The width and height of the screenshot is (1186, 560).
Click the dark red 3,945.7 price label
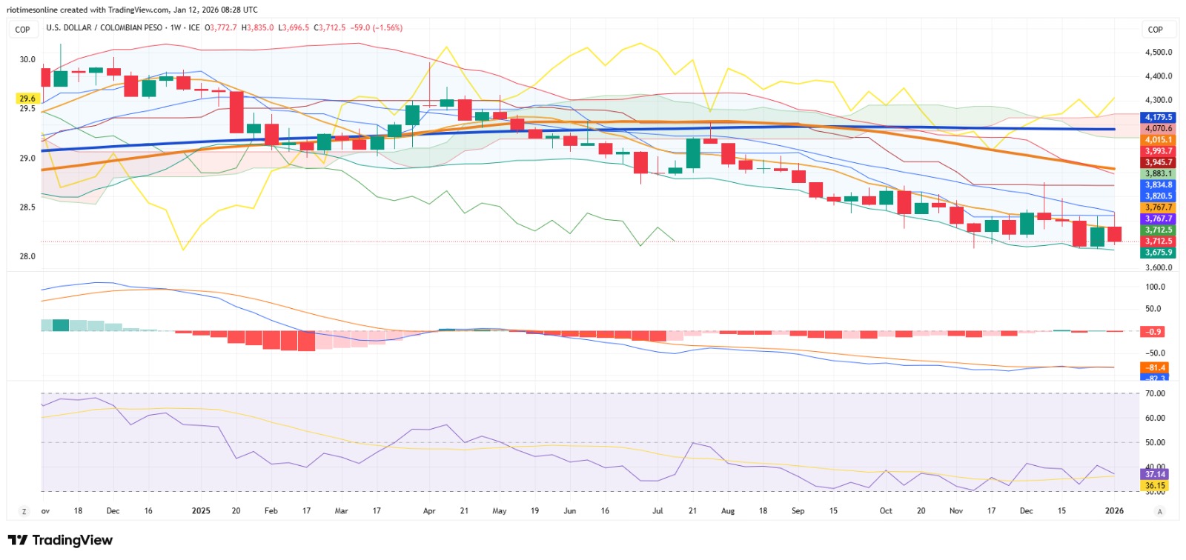pyautogui.click(x=1159, y=162)
